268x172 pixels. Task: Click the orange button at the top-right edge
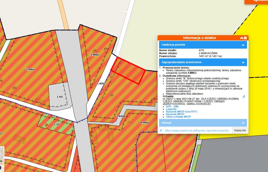pyautogui.click(x=256, y=2)
